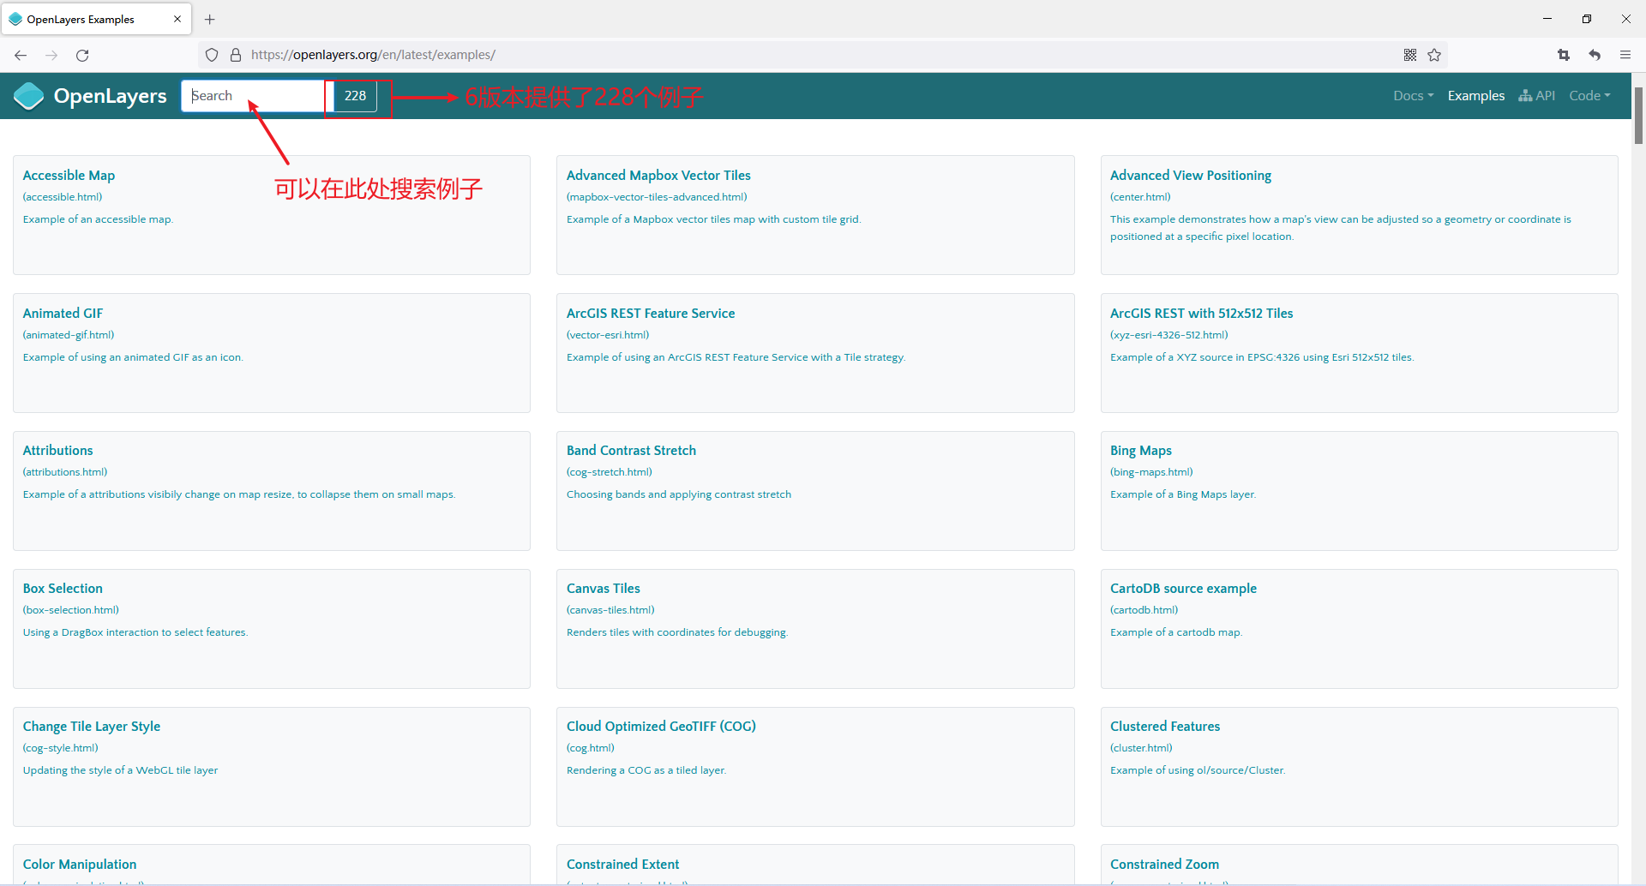Open the Canvas Tiles example
The height and width of the screenshot is (886, 1646).
(603, 589)
